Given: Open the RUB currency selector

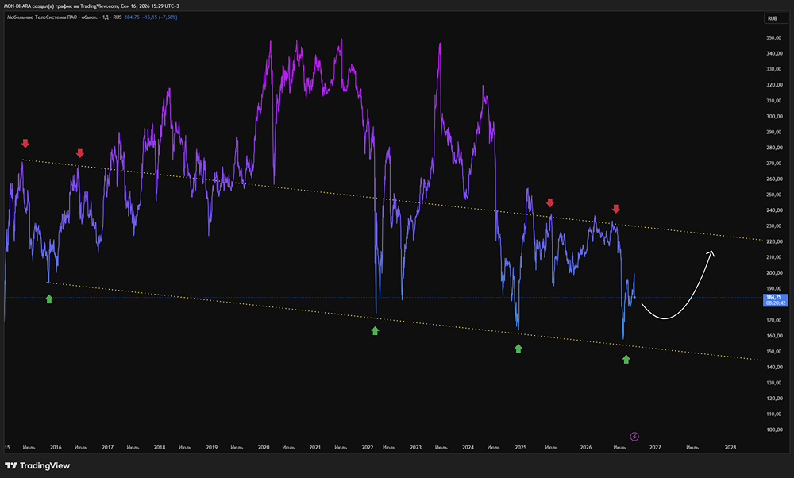Looking at the screenshot, I should [x=775, y=18].
